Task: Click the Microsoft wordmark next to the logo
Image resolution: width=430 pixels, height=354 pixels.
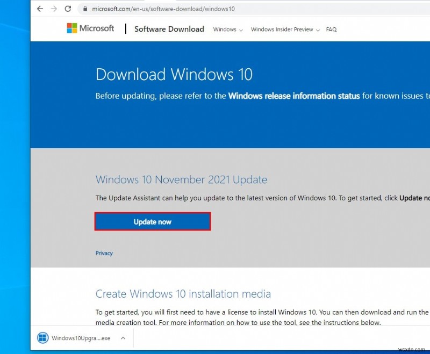Action: (97, 28)
